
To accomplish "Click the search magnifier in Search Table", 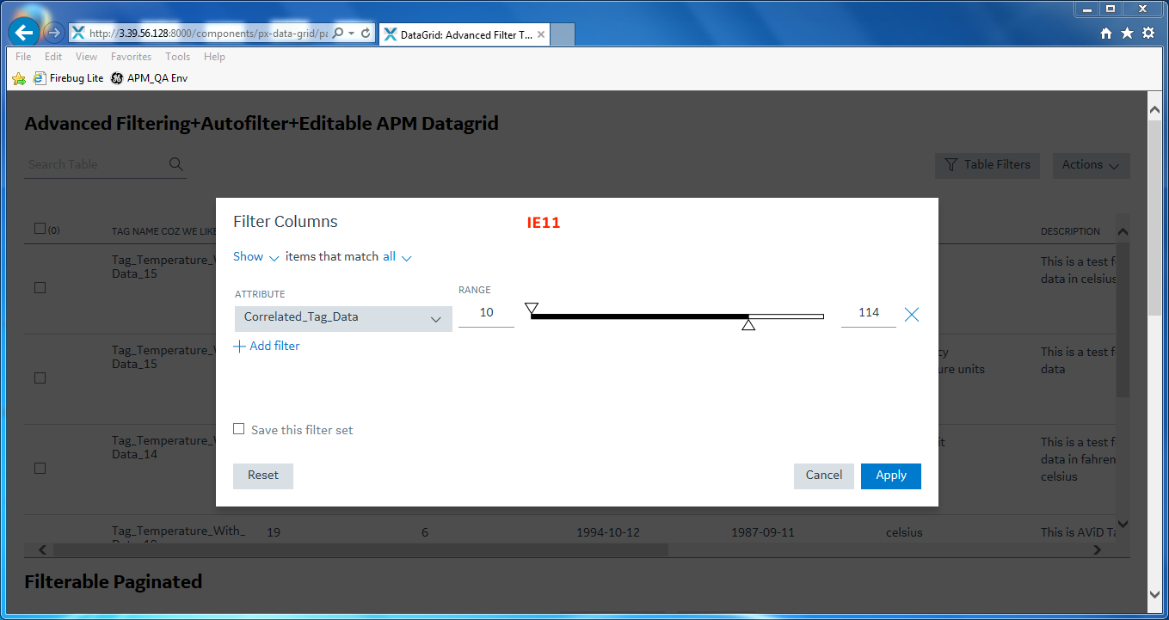I will pos(175,163).
